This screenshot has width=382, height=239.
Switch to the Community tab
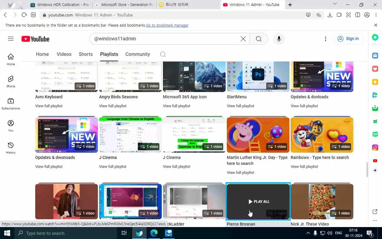point(138,54)
